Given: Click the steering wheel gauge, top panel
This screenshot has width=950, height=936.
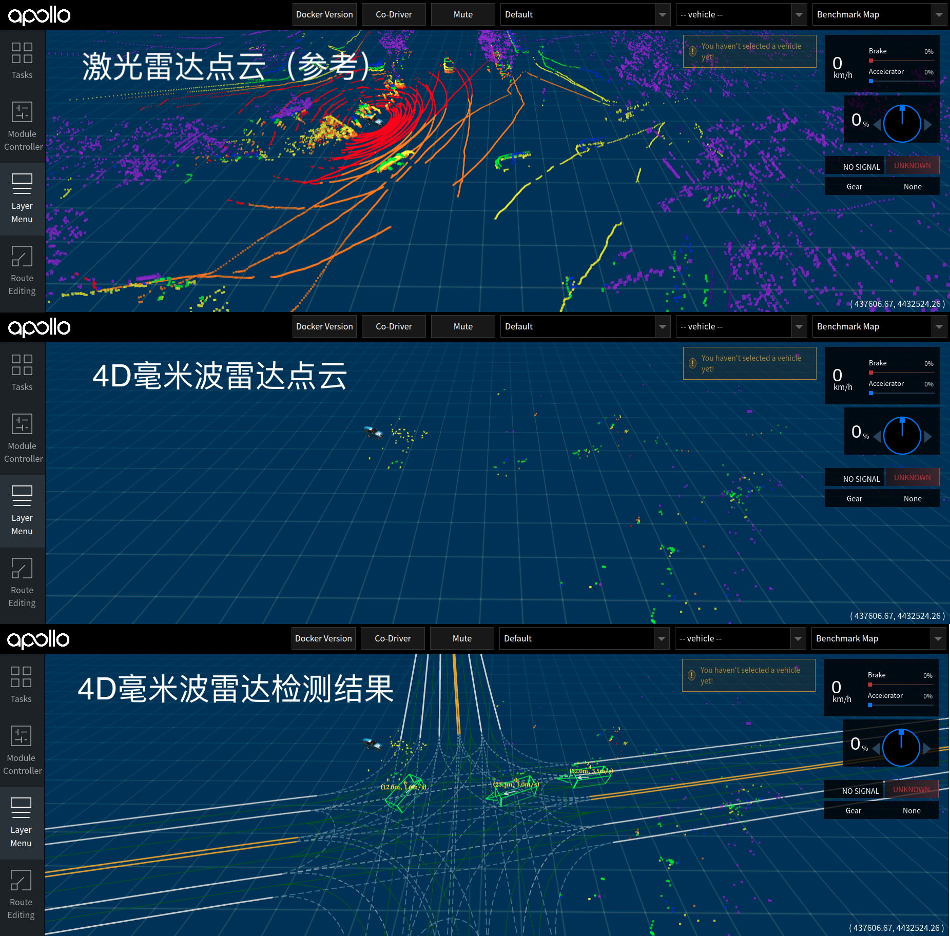Looking at the screenshot, I should (902, 124).
